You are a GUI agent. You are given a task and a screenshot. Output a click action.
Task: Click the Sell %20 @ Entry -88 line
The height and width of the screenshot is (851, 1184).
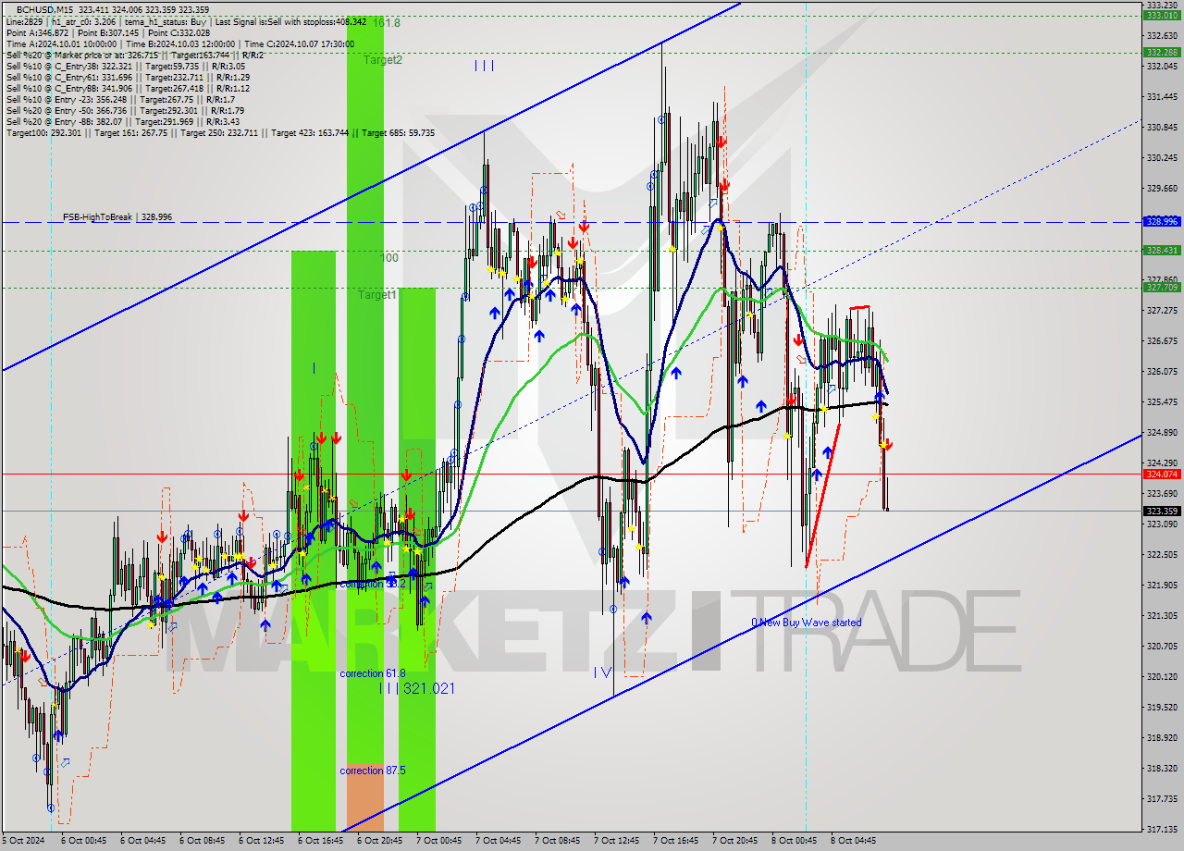pos(125,121)
